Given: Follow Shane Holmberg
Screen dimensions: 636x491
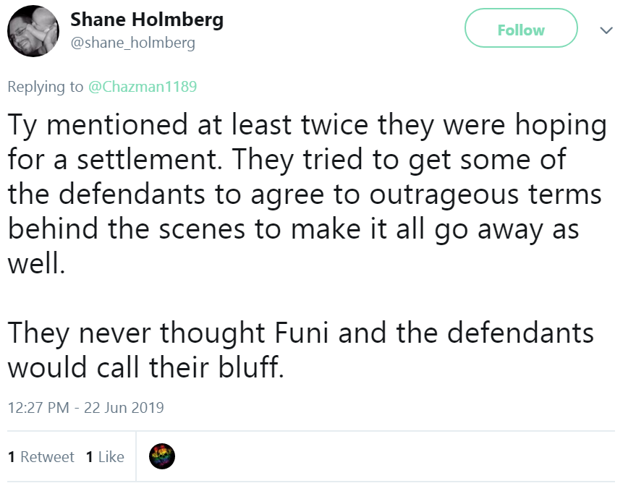Looking at the screenshot, I should (521, 28).
